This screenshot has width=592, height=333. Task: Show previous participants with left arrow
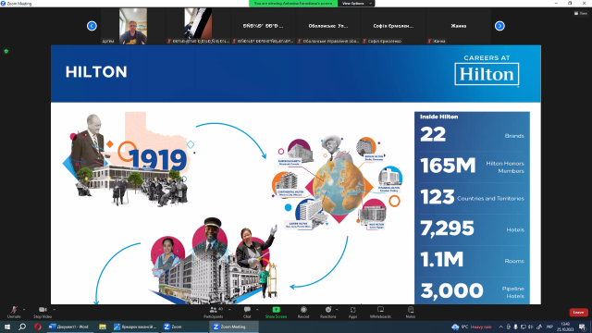(92, 26)
